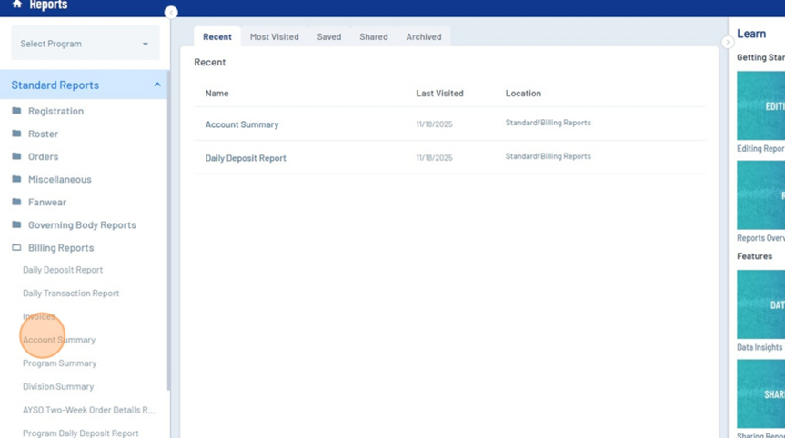This screenshot has height=438, width=785.
Task: Click the Miscellaneous folder icon
Action: click(x=16, y=179)
